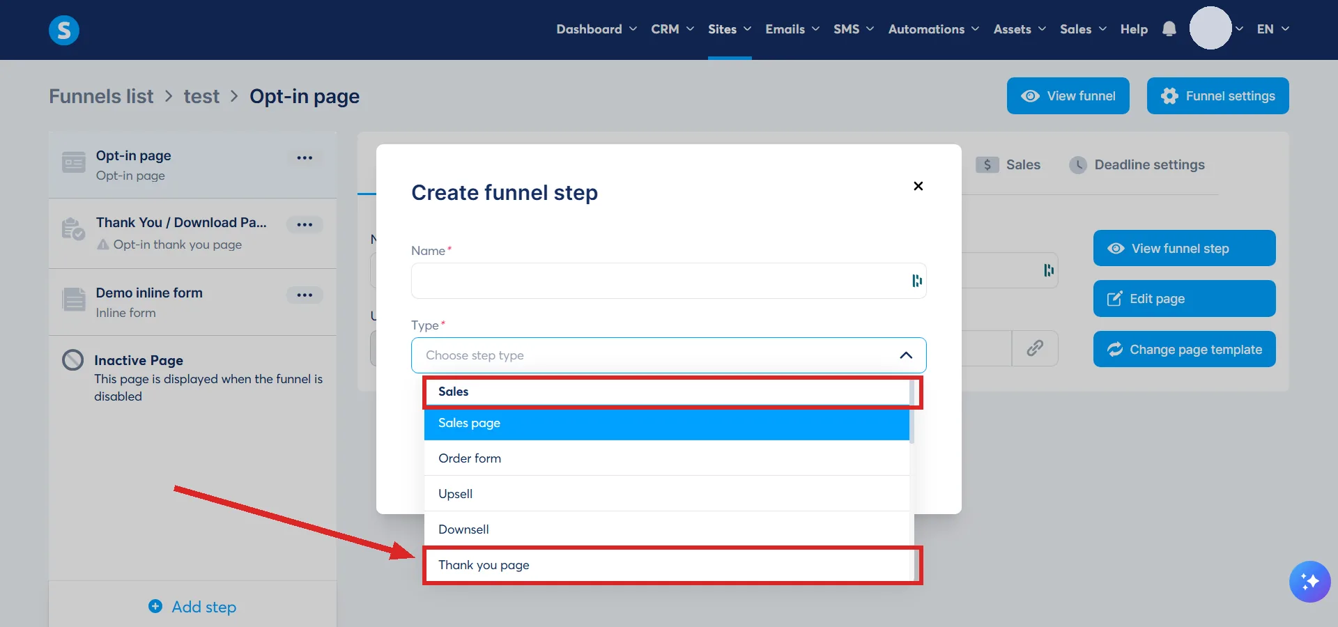Click Add step link
Image resolution: width=1338 pixels, height=627 pixels.
[x=193, y=607]
